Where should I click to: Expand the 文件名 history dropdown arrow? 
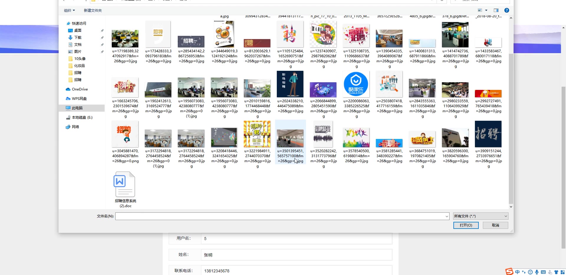[x=447, y=217]
